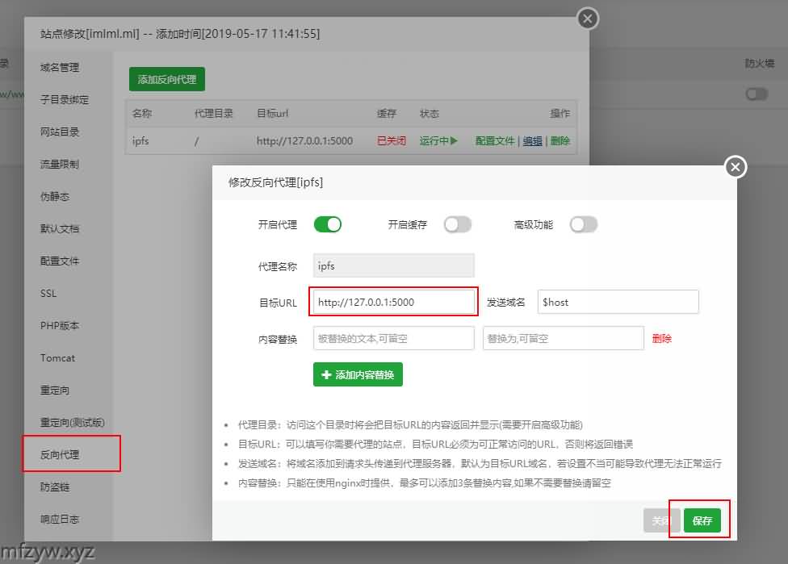Image resolution: width=788 pixels, height=564 pixels.
Task: Toggle the 开启代理 switch off
Action: [x=327, y=224]
